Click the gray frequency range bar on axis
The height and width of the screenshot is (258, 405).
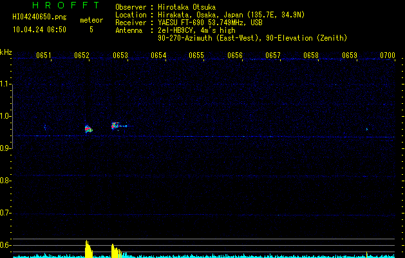tap(12, 117)
